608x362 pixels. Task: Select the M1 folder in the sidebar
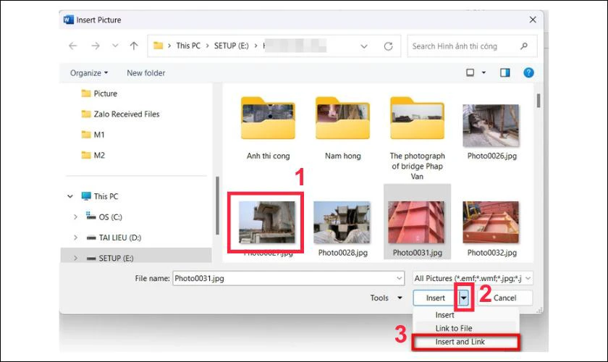coord(93,135)
